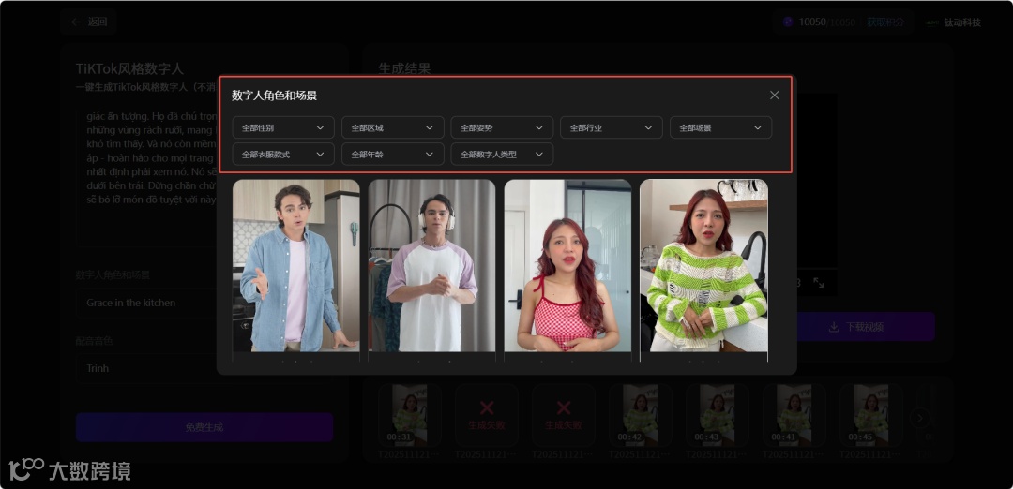1013x489 pixels.
Task: Open the 00:42 history video thumbnail
Action: pos(641,415)
